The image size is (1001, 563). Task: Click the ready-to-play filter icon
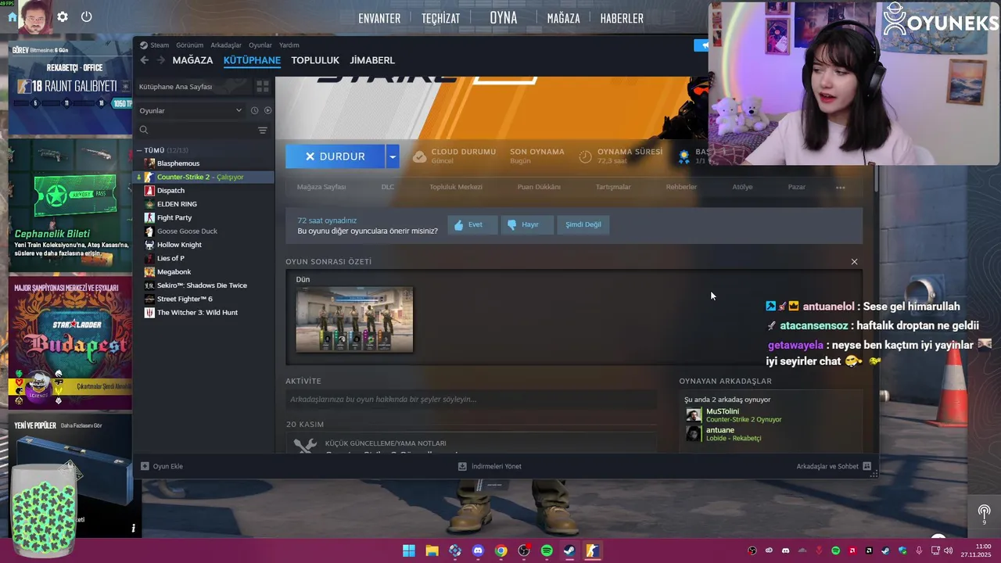267,110
